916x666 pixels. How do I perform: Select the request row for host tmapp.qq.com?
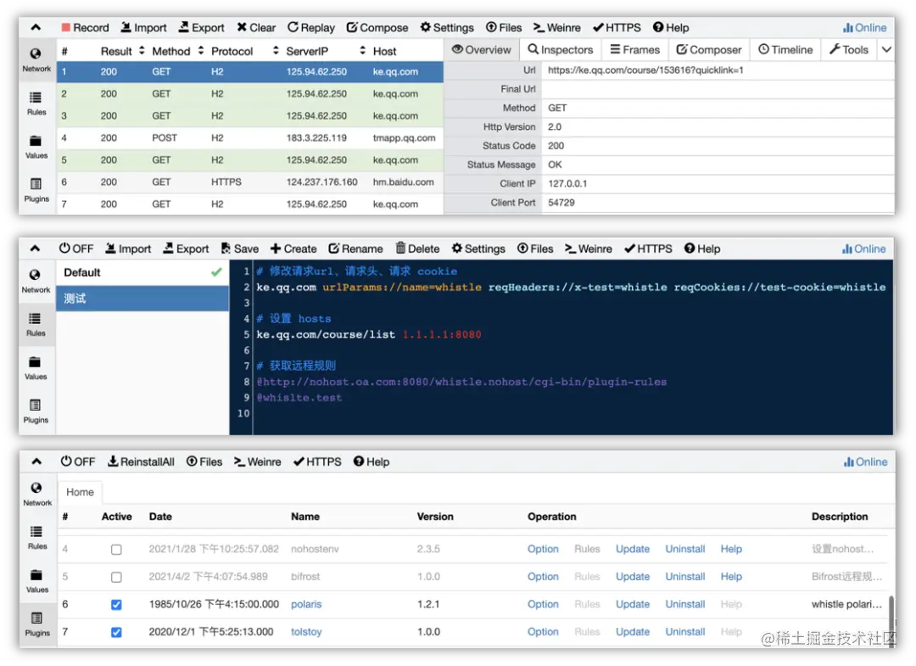(250, 138)
